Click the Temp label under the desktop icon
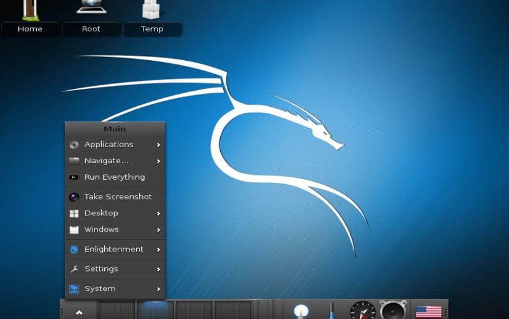 click(x=152, y=29)
